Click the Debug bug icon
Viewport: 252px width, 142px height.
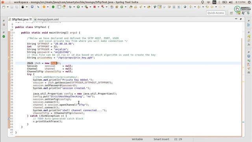[x=70, y=7]
